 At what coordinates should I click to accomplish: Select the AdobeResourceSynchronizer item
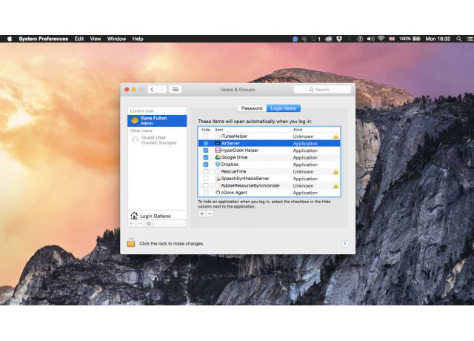point(250,185)
